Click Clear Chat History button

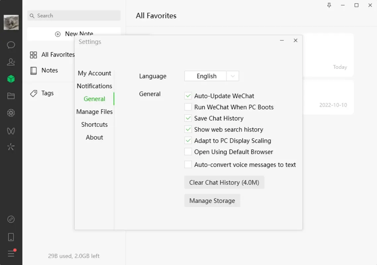[x=224, y=182]
